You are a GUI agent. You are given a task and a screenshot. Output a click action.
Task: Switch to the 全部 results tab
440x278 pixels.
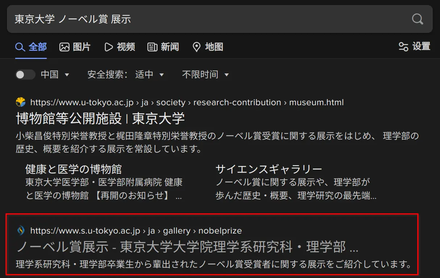tap(31, 47)
